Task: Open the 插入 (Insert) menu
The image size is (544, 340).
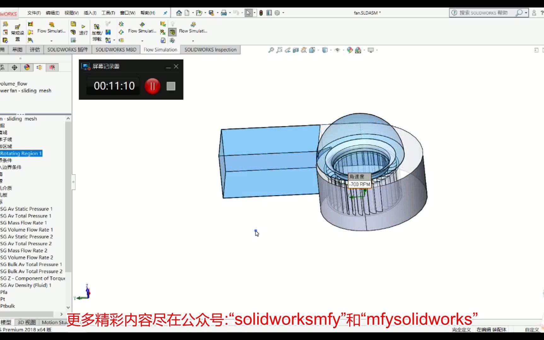Action: coord(89,13)
